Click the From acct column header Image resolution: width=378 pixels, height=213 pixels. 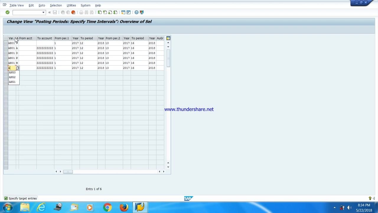(27, 38)
